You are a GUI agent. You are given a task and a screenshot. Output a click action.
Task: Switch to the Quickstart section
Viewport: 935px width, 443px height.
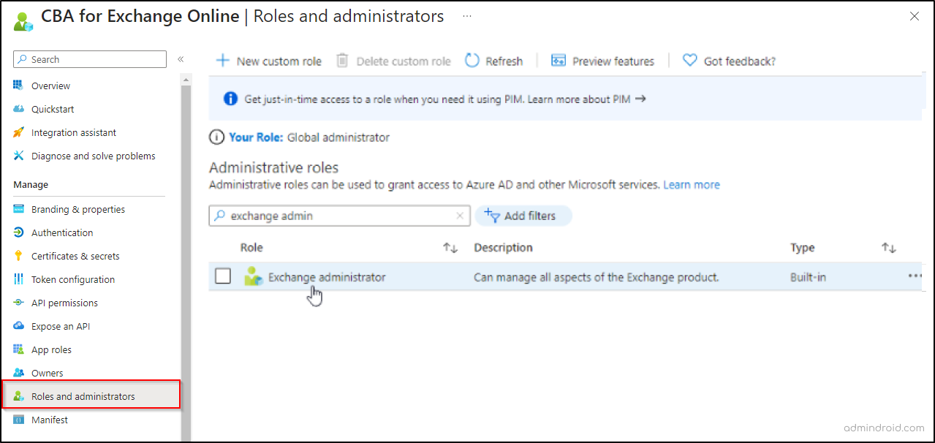[50, 109]
